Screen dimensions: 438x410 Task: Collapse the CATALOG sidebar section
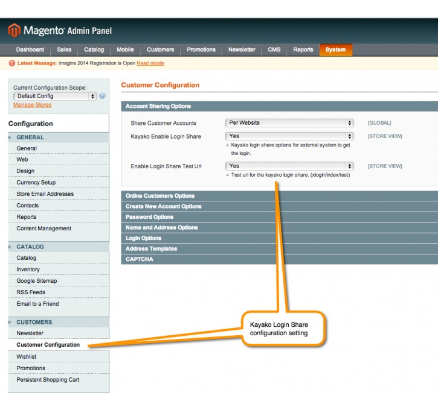coord(59,247)
